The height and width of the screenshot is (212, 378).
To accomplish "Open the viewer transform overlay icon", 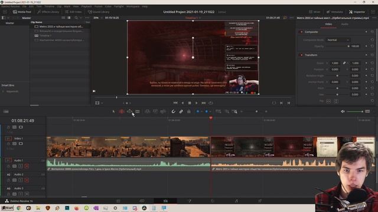I will [97, 103].
